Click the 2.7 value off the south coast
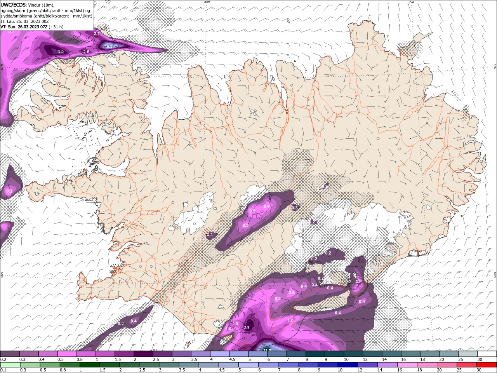 point(247,328)
